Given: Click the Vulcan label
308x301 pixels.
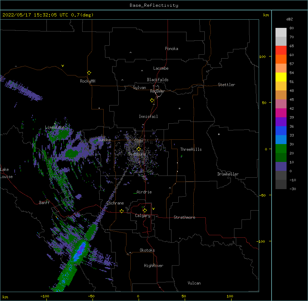Looking at the screenshot, I should click(194, 283).
